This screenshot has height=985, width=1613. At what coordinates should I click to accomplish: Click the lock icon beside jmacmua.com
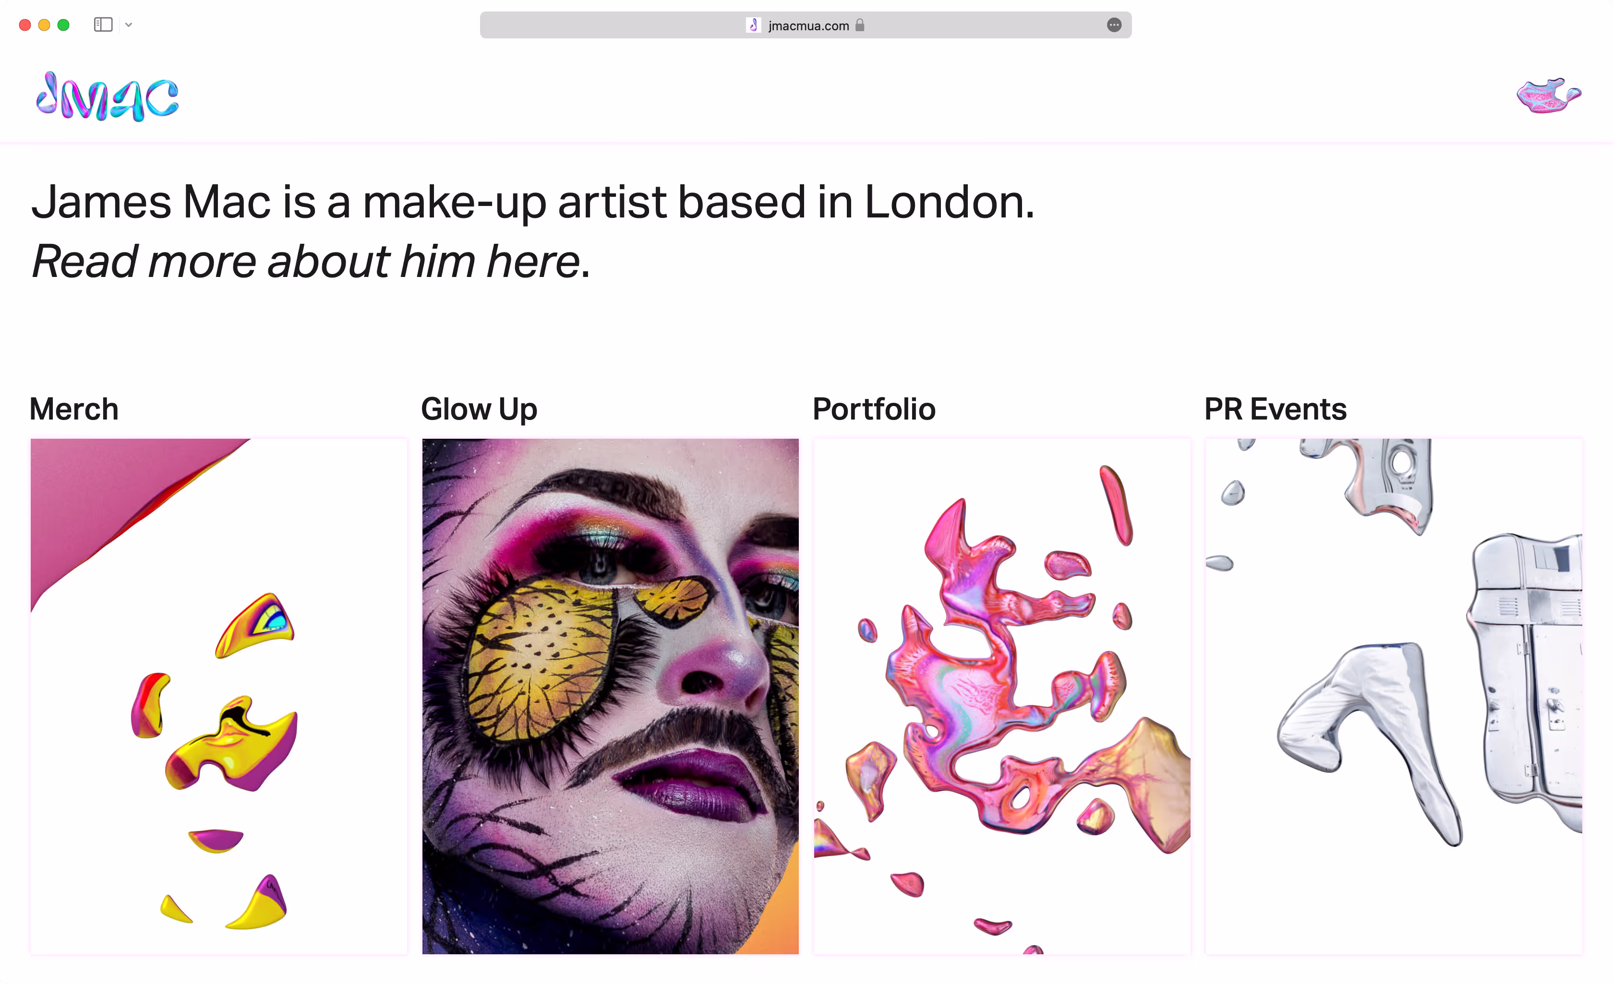pos(860,25)
